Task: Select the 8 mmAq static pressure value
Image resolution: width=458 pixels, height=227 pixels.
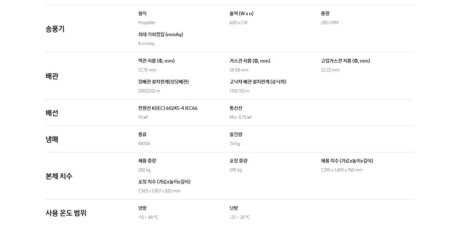Action: (x=146, y=43)
